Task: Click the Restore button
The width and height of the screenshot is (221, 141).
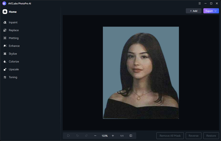Action: click(x=211, y=136)
